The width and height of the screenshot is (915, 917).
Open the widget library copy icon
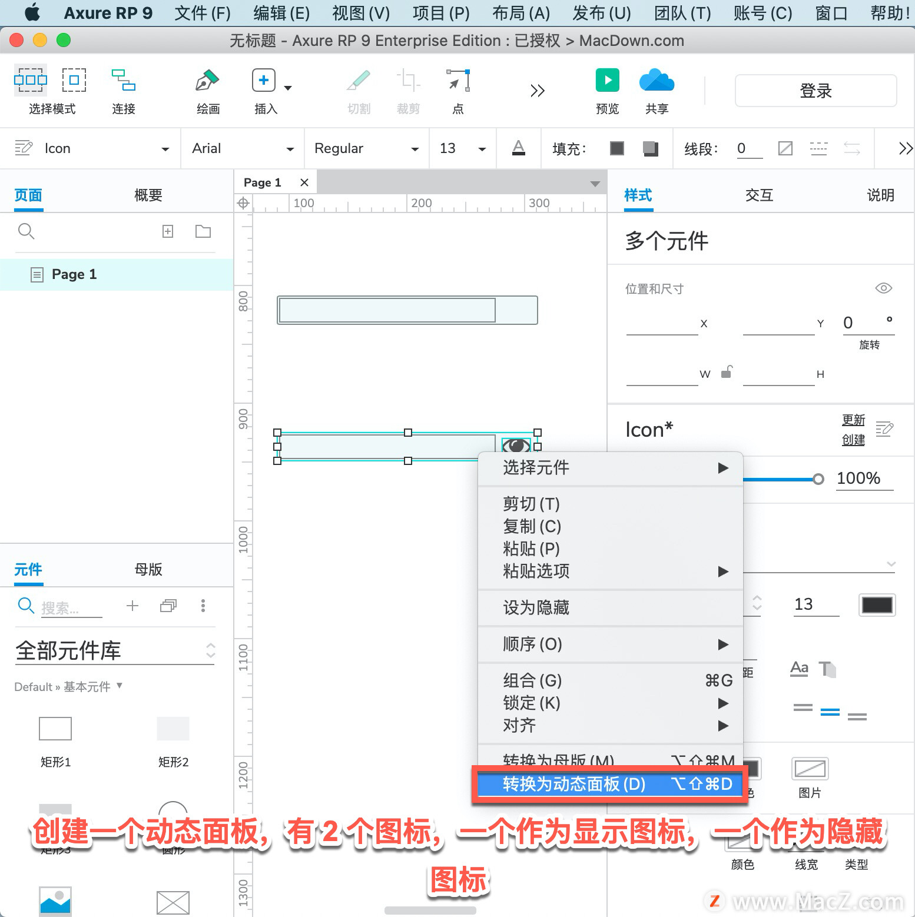(x=168, y=606)
